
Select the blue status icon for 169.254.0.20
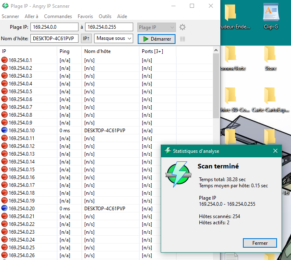[x=4, y=208]
